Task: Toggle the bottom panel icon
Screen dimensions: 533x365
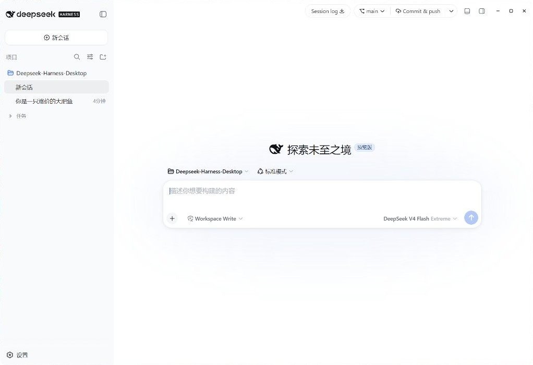Action: (467, 11)
